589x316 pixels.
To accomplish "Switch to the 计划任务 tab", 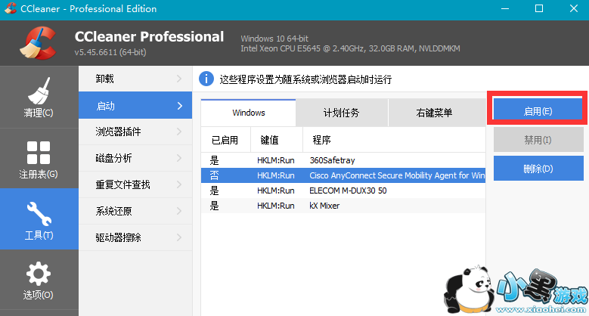I will [x=342, y=113].
